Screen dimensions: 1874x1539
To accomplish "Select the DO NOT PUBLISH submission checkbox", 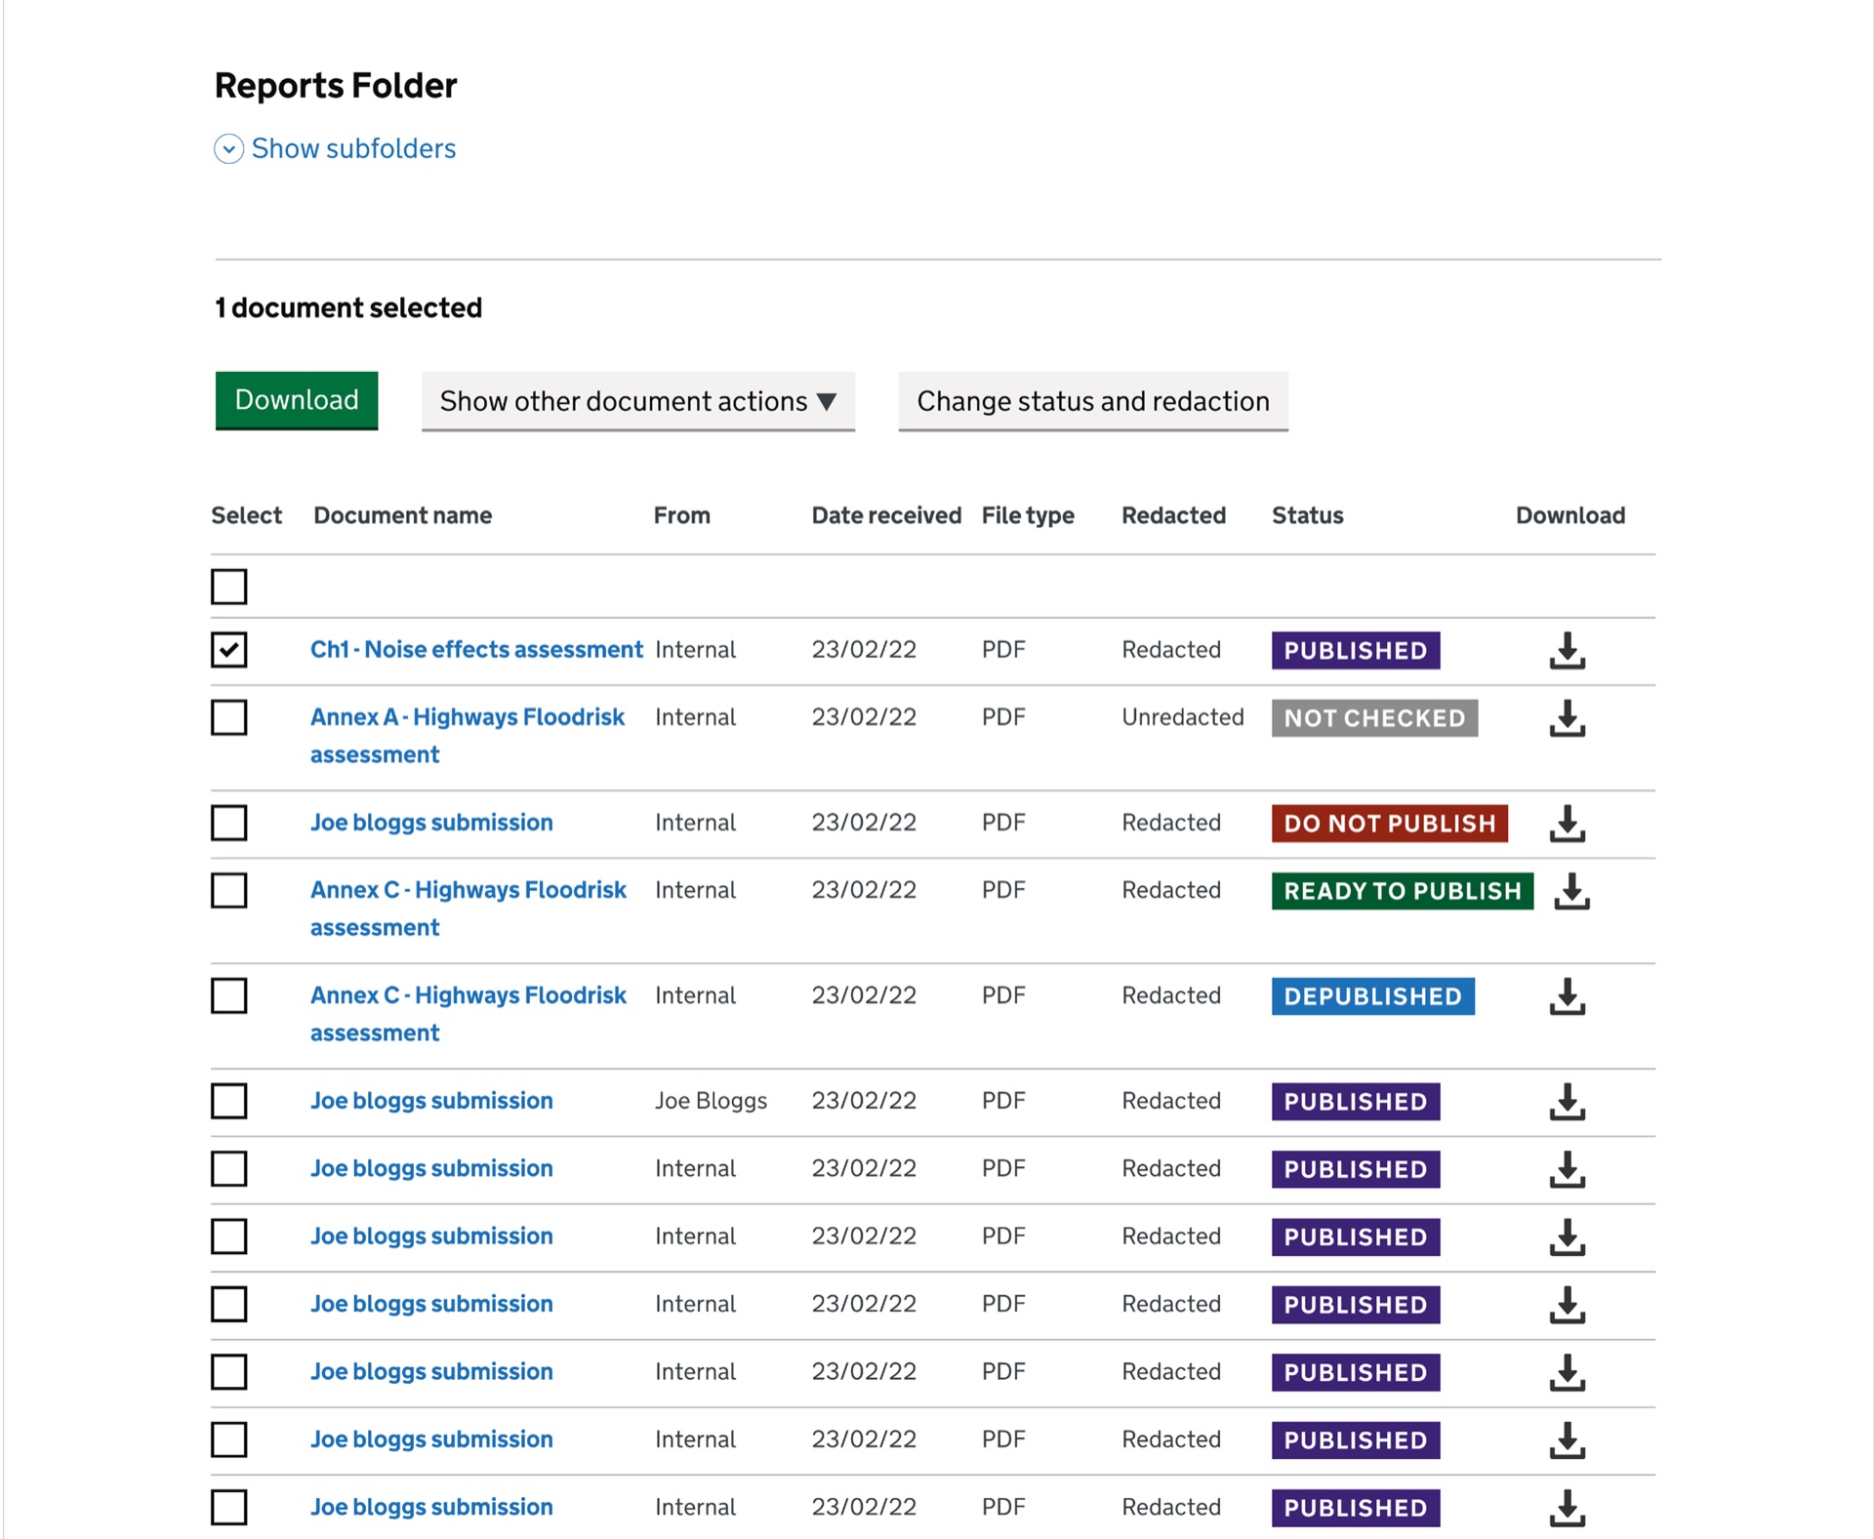I will (x=229, y=823).
